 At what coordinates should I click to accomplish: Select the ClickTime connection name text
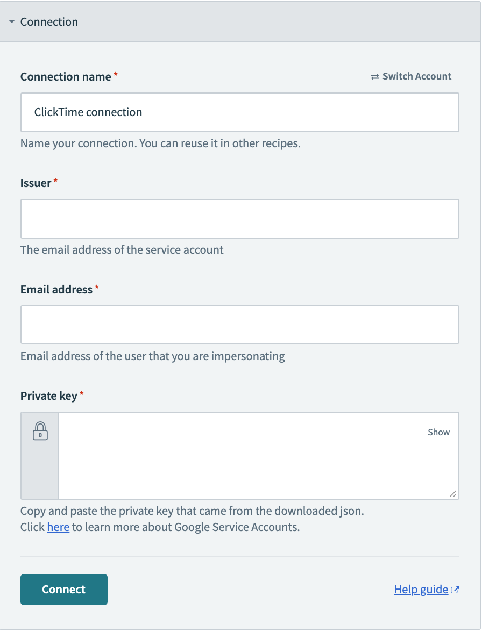[88, 112]
